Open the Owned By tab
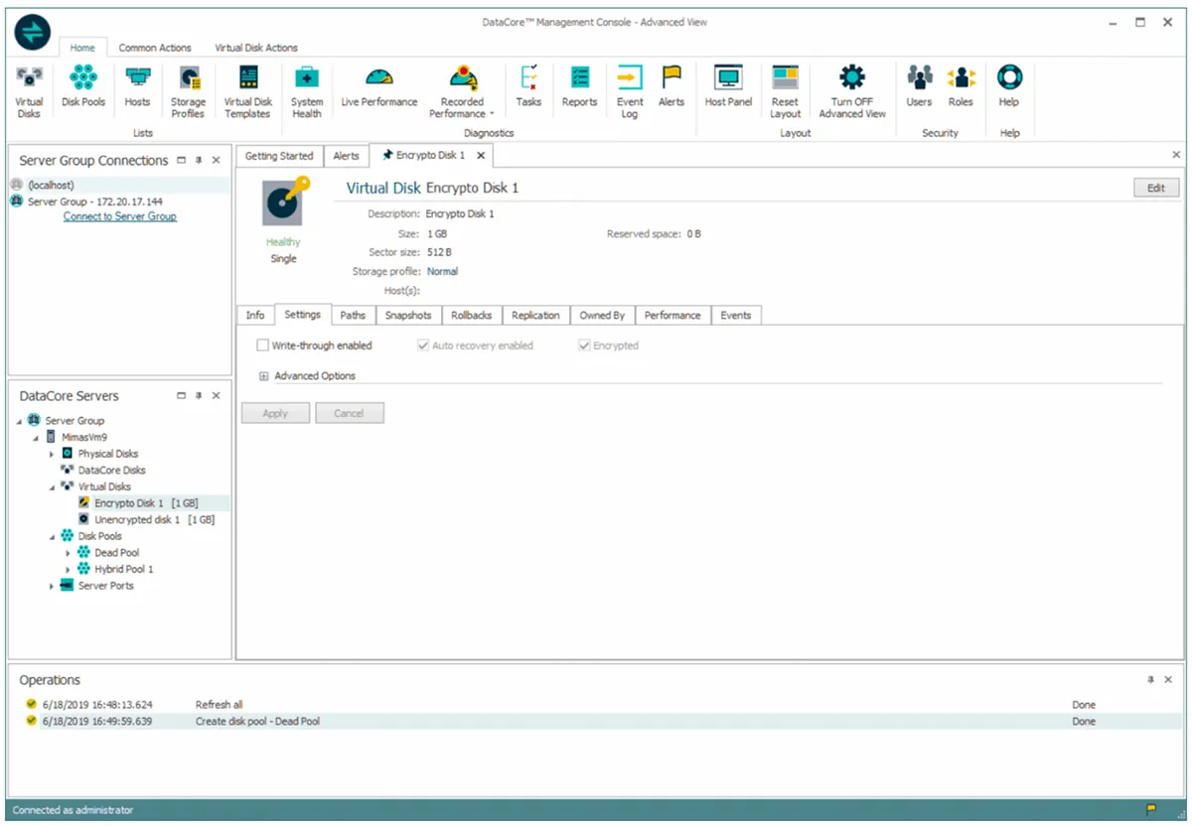 click(x=602, y=315)
